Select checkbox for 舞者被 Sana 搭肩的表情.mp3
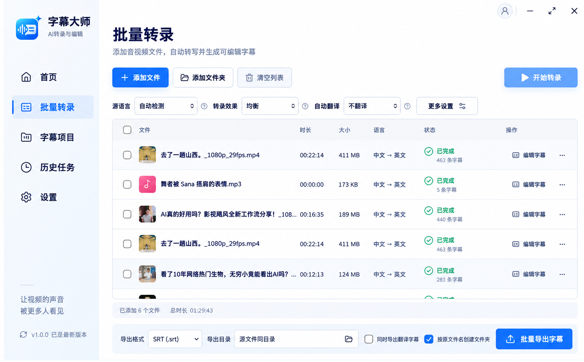This screenshot has height=362, width=584. coord(127,185)
